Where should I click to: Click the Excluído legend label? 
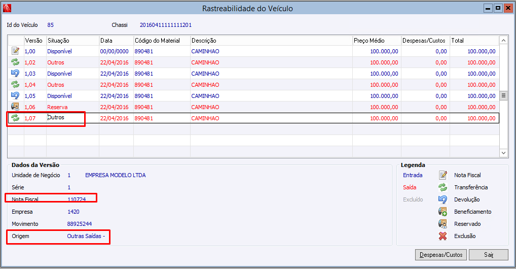413,199
